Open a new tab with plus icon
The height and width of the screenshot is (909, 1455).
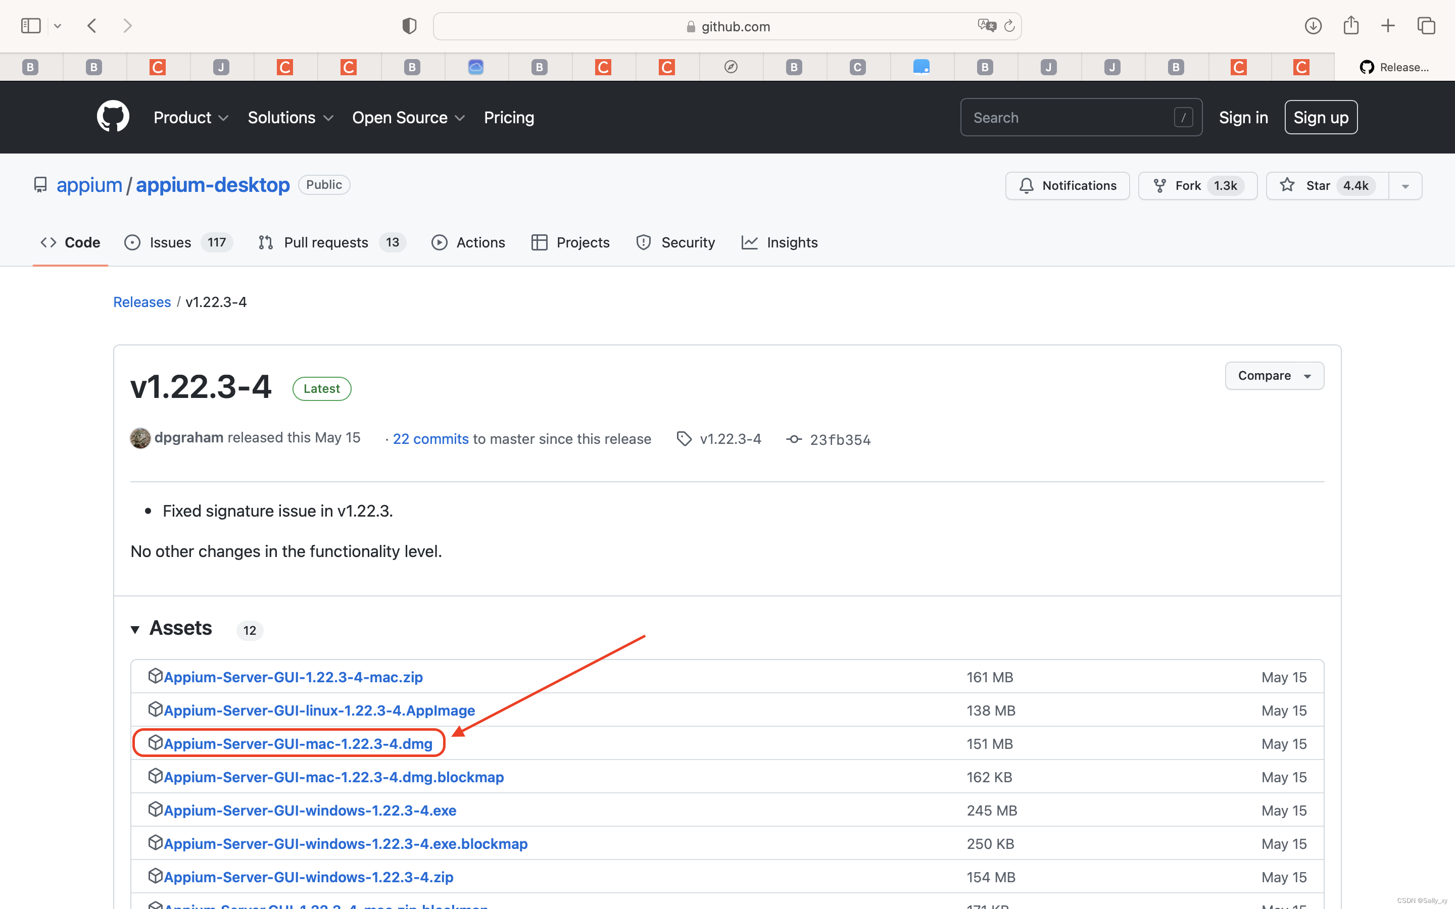tap(1388, 26)
